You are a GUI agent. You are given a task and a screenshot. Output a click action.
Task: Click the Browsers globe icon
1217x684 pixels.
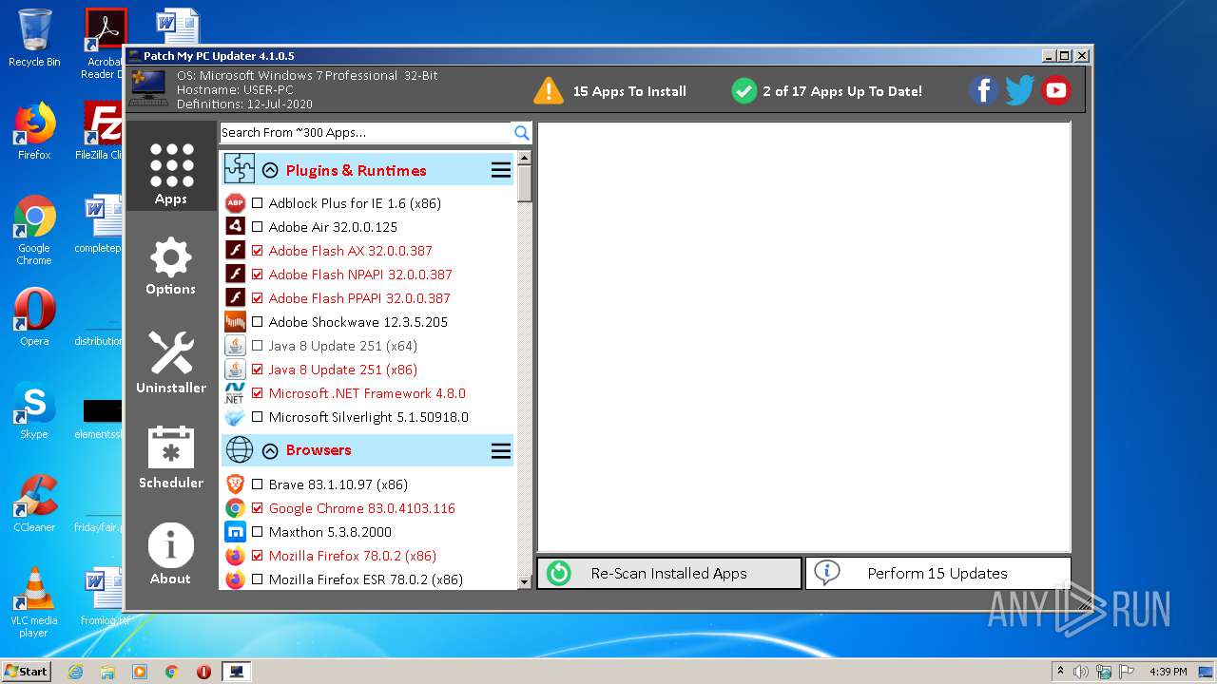tap(239, 449)
